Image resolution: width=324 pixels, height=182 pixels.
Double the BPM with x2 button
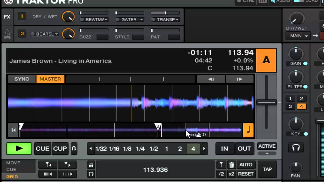pyautogui.click(x=231, y=174)
